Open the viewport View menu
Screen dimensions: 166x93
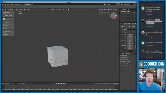click(17, 9)
